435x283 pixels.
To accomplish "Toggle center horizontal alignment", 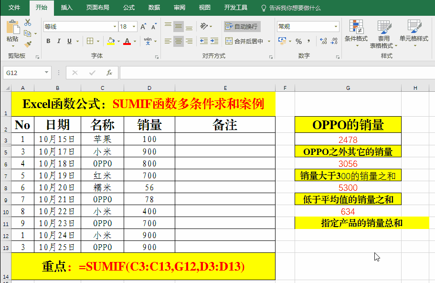I will 179,42.
